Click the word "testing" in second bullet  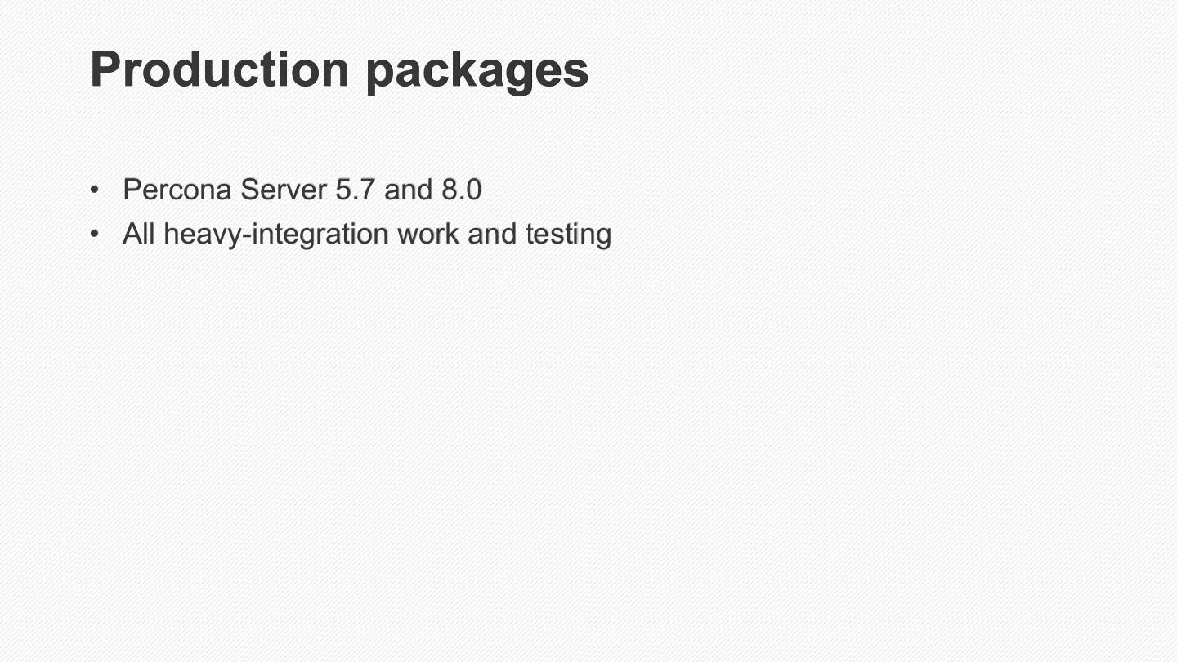[568, 235]
